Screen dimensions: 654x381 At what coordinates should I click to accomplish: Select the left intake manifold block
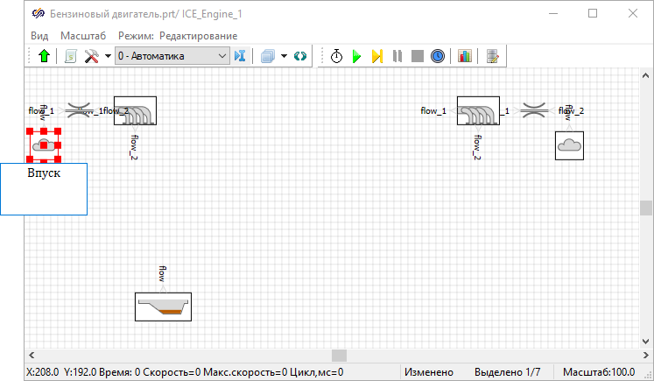coord(135,111)
